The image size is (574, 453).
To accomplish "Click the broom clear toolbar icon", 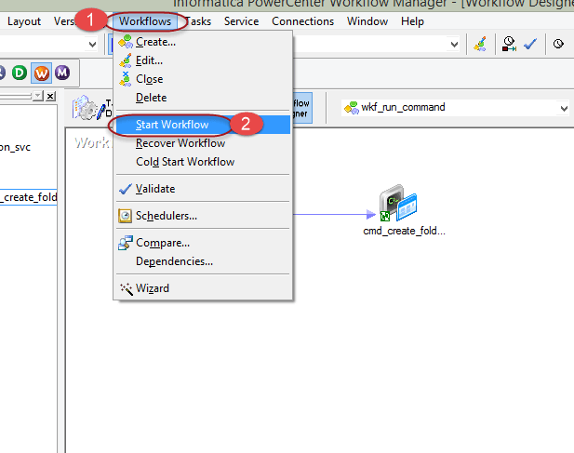I will point(479,44).
